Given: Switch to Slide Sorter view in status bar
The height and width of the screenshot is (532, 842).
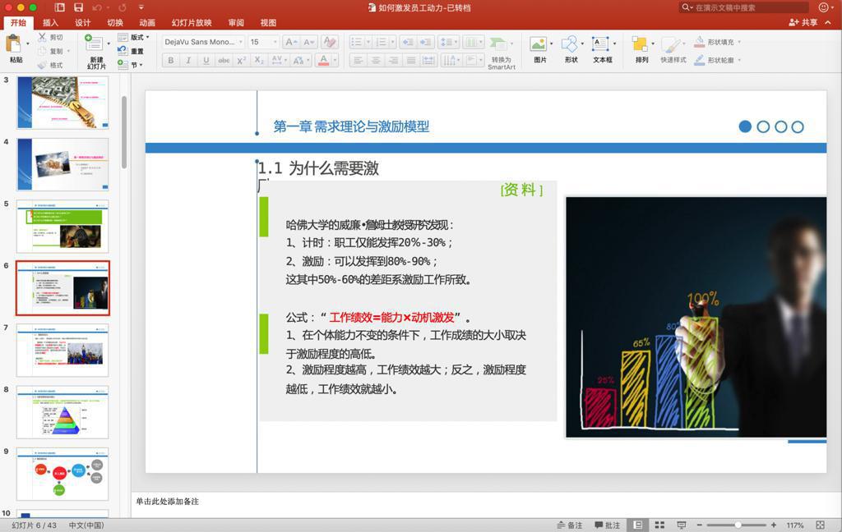Looking at the screenshot, I should click(660, 525).
